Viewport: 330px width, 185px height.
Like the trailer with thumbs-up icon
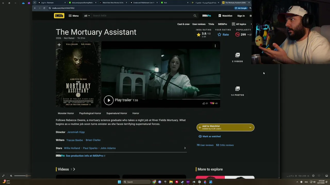pos(204,103)
